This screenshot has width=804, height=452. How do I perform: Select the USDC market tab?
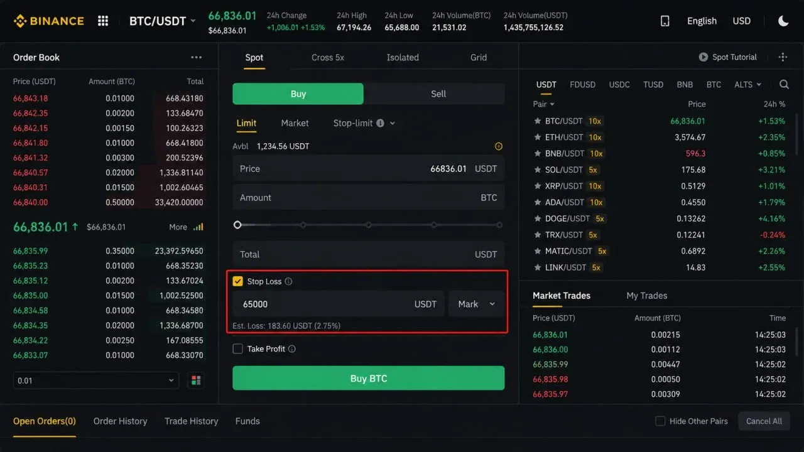pyautogui.click(x=619, y=84)
